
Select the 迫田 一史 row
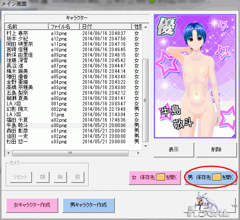(x=74, y=136)
